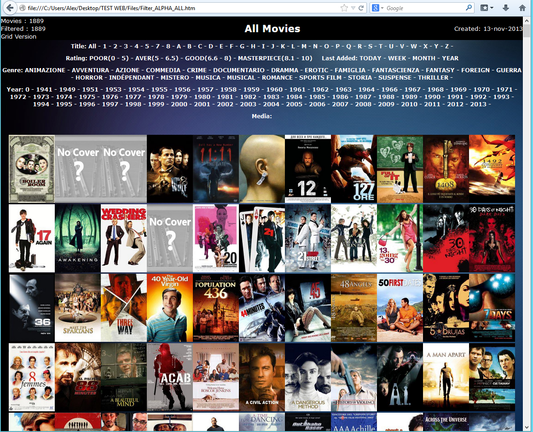Show POOR(0 - 5) rated movies
Viewport: 533px width, 432px height.
click(x=109, y=58)
